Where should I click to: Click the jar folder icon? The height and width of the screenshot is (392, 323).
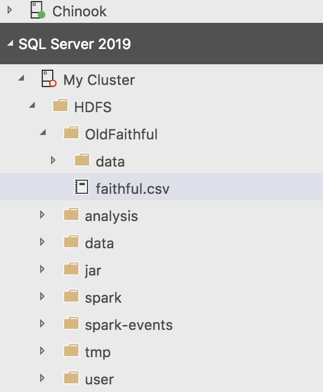click(x=71, y=268)
